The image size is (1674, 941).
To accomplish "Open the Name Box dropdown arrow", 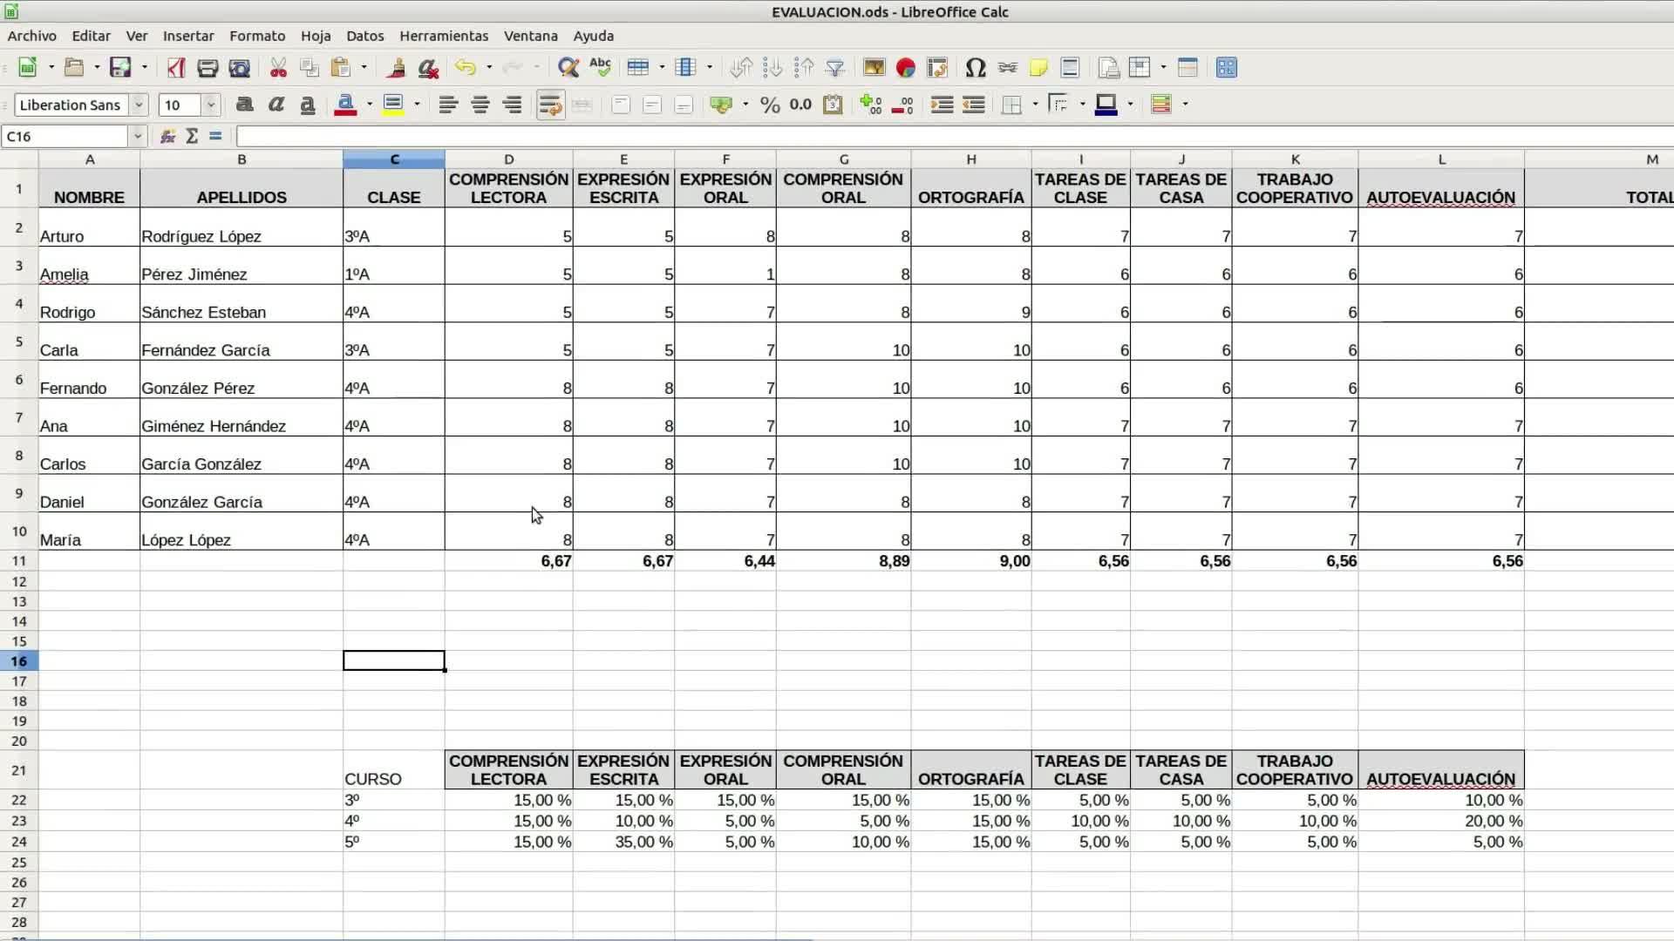I will (137, 136).
